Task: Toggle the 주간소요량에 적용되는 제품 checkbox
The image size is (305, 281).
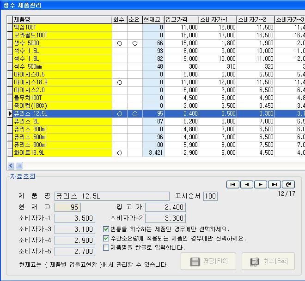Action: [x=106, y=238]
